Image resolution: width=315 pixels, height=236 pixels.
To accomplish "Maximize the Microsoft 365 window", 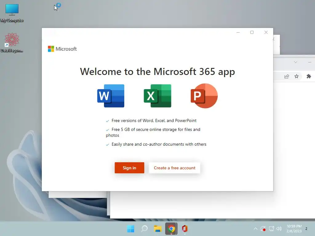I will [x=252, y=32].
